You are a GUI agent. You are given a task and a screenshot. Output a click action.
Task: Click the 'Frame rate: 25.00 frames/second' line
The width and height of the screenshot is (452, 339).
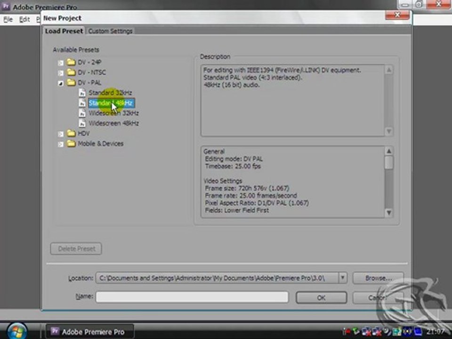click(x=251, y=195)
